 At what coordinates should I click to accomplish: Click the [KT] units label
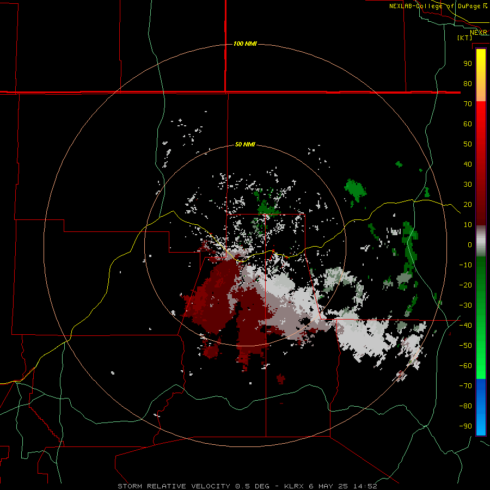click(x=464, y=38)
